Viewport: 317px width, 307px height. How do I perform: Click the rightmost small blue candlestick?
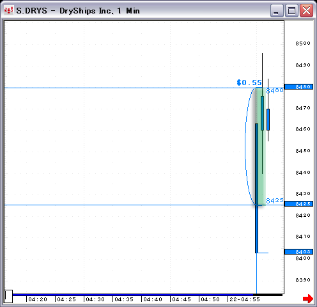268,120
